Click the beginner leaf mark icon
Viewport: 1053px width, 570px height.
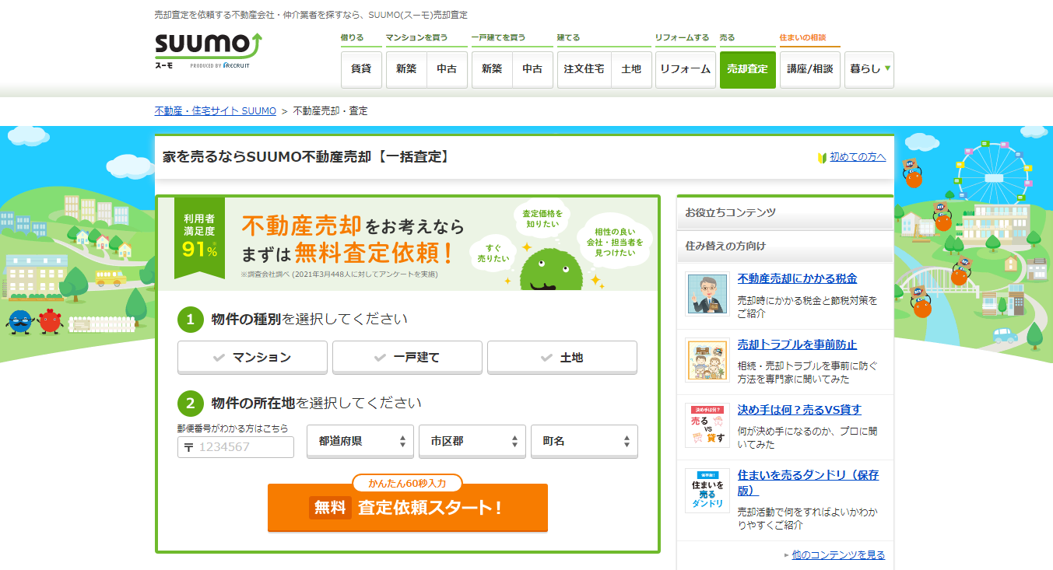(x=822, y=158)
